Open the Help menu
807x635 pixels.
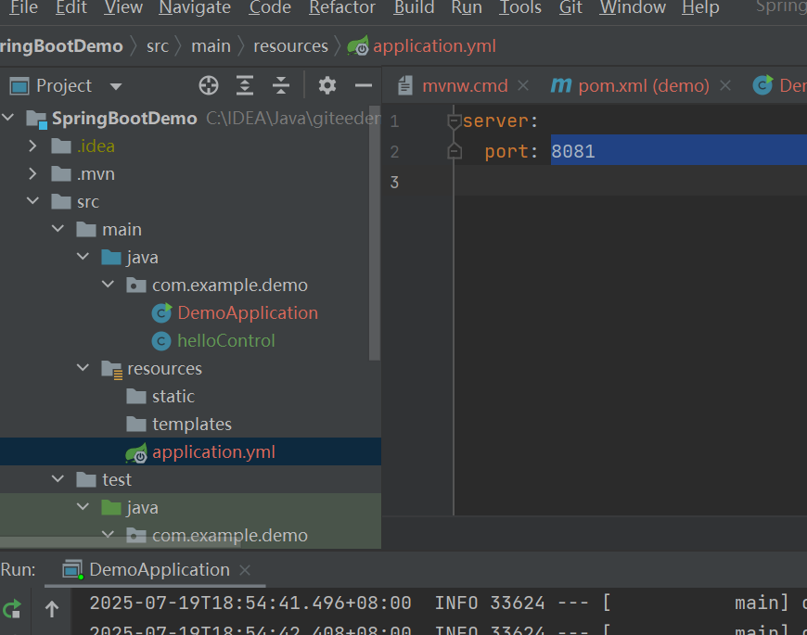[x=700, y=7]
